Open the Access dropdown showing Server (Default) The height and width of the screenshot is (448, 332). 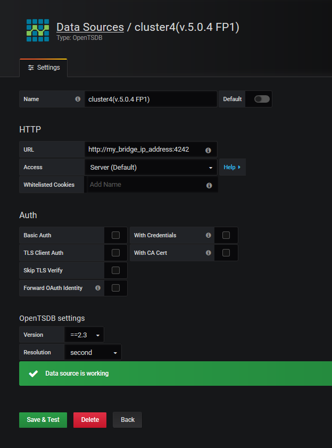151,167
